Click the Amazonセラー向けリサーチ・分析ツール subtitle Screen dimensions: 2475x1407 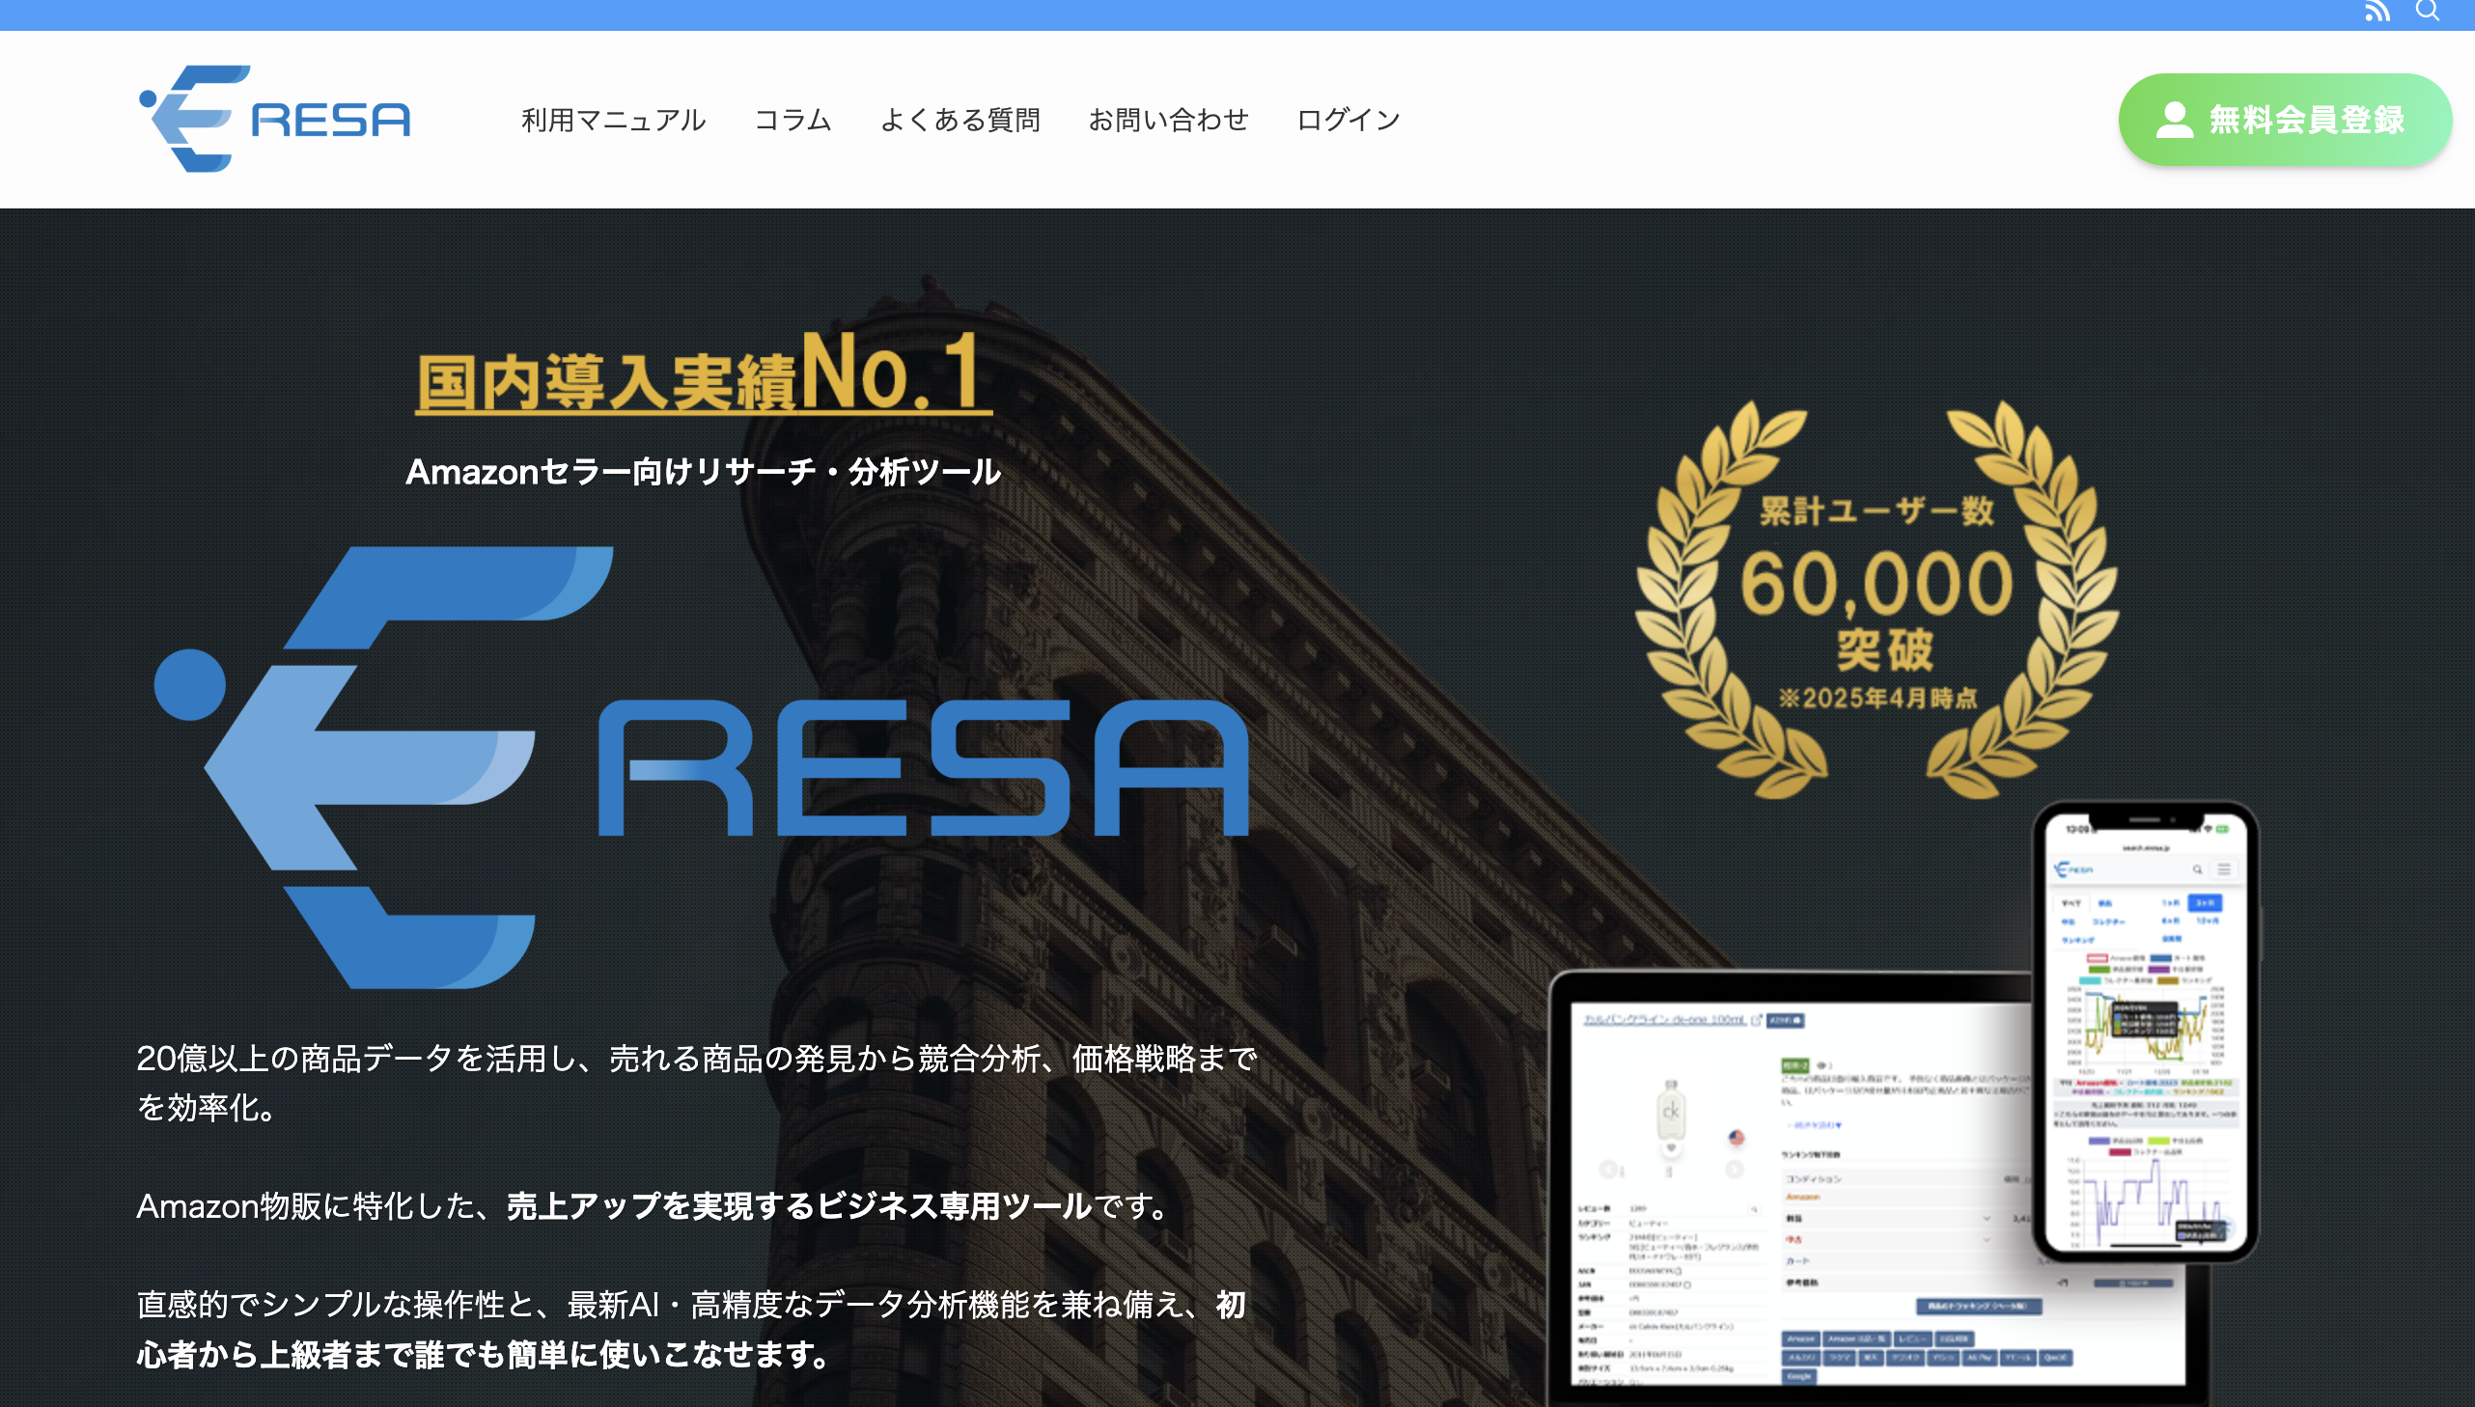pos(704,472)
